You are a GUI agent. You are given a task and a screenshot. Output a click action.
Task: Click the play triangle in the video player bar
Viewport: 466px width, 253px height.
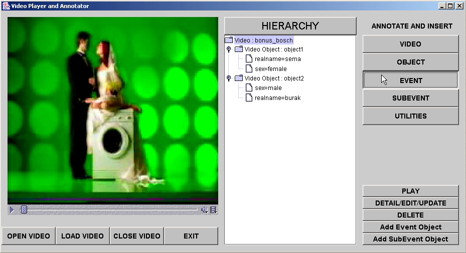coord(12,210)
